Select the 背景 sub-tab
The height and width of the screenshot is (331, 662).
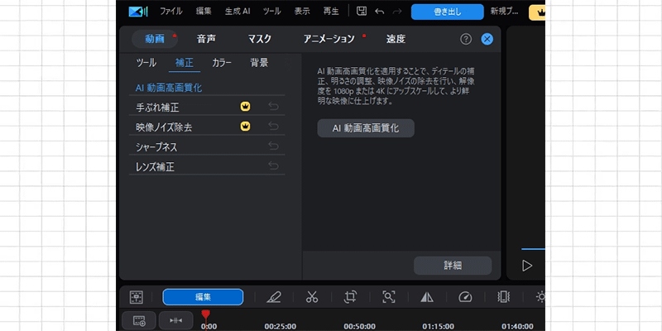pyautogui.click(x=259, y=63)
